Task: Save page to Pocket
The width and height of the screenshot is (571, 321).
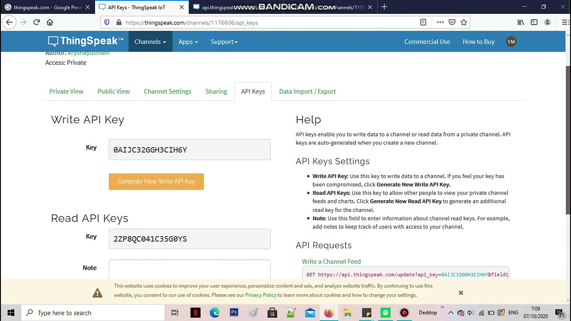Action: coord(452,22)
